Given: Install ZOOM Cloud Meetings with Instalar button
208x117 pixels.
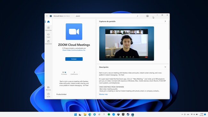Looking at the screenshot, I should pyautogui.click(x=74, y=59).
